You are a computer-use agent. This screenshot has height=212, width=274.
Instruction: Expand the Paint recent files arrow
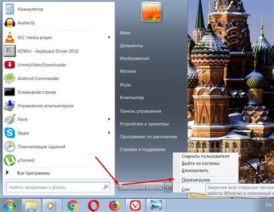(x=109, y=119)
